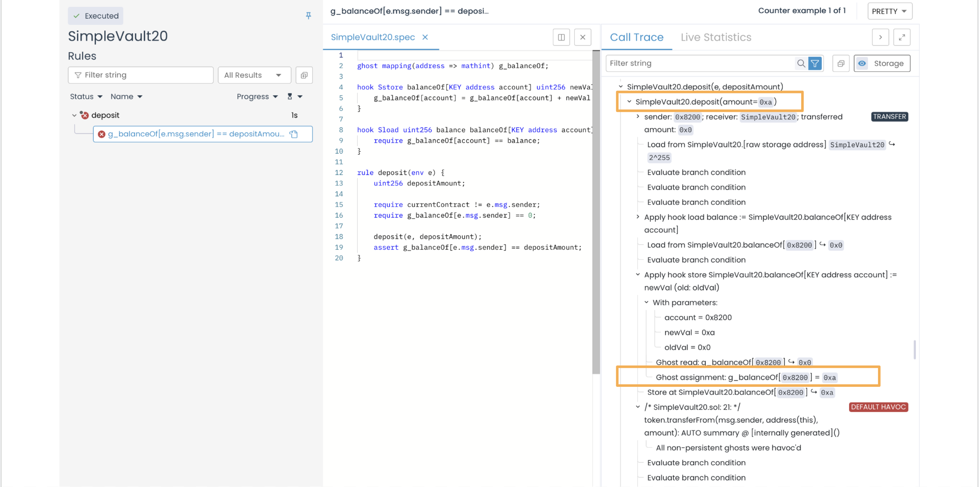Switch to Live Statistics tab
The image size is (979, 487).
coord(716,37)
